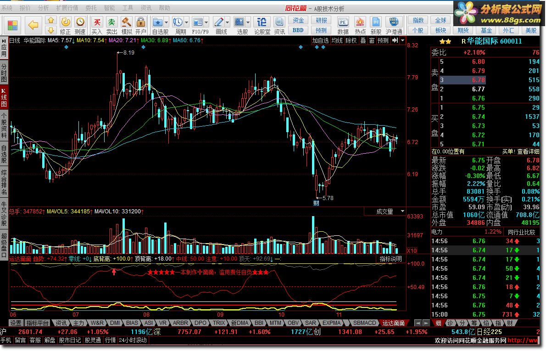Switch to 分时图 intraday view in sidebar

pyautogui.click(x=4, y=73)
